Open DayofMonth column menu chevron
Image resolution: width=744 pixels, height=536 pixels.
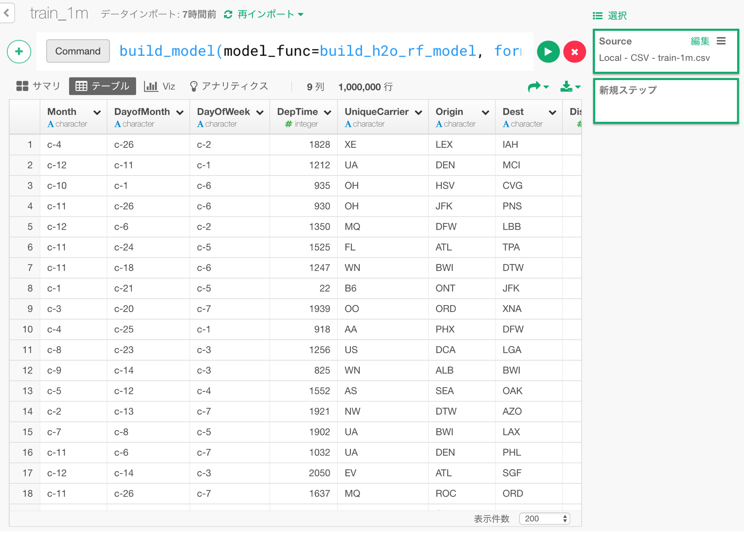pos(180,113)
